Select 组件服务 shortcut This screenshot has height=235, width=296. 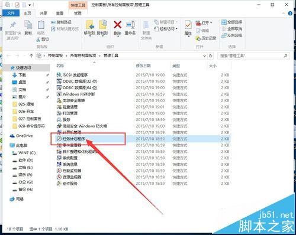[x=67, y=184]
